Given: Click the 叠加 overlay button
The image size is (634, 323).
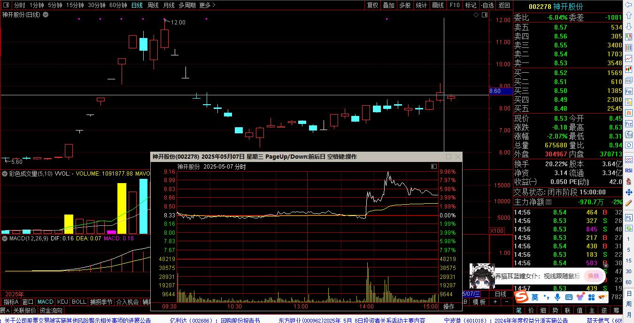Looking at the screenshot, I should click(x=388, y=5).
